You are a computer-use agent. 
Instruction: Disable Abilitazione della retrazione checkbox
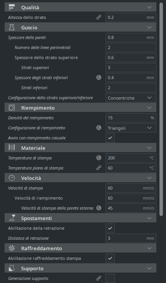coord(110,228)
